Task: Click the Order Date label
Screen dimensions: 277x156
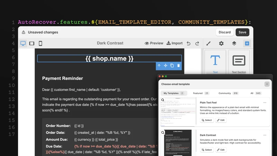Action: [55, 133]
